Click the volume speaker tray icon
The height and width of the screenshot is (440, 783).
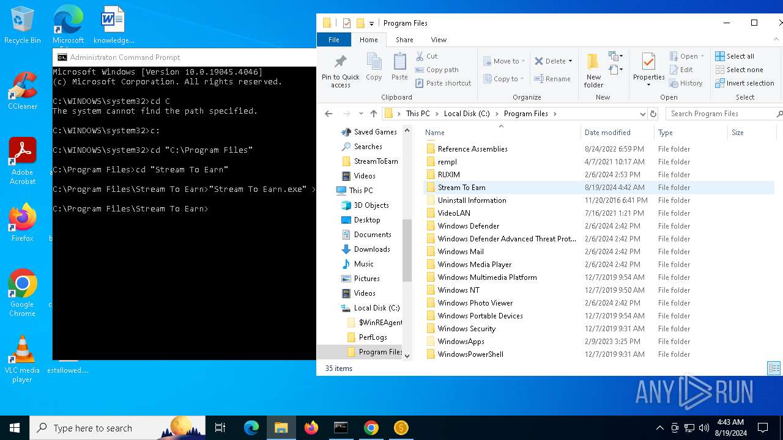tap(704, 428)
